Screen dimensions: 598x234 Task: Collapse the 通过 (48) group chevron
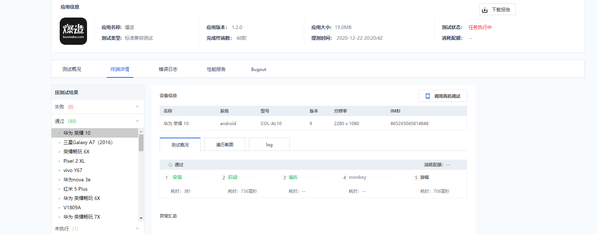coord(137,121)
